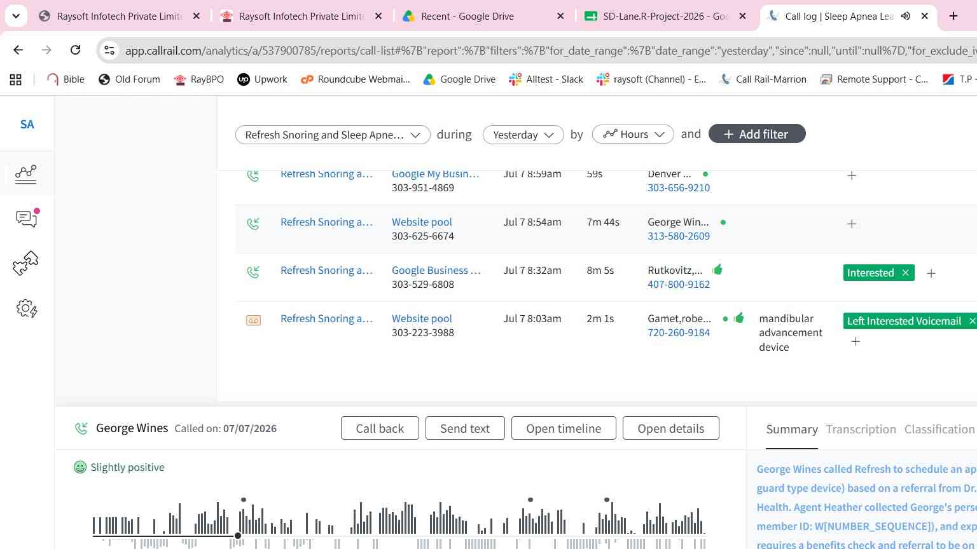Switch to the Transcription tab
Viewport: 977px width, 549px height.
(x=861, y=430)
